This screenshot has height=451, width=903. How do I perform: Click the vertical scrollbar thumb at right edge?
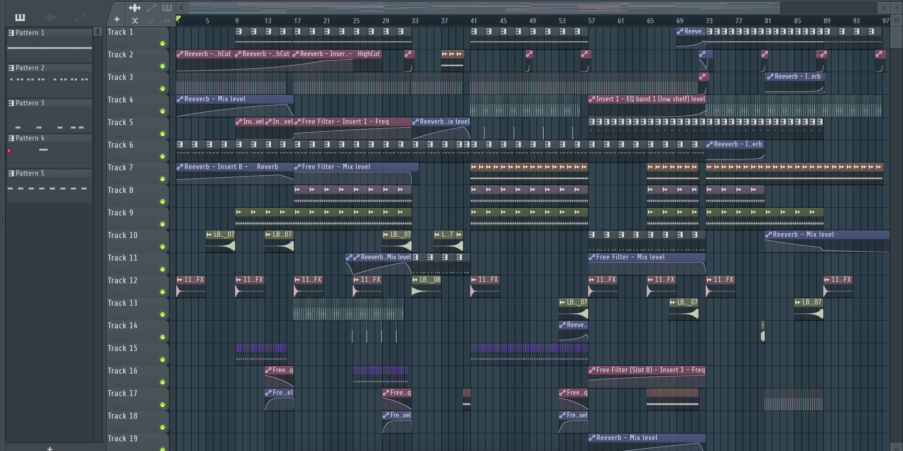tap(896, 37)
